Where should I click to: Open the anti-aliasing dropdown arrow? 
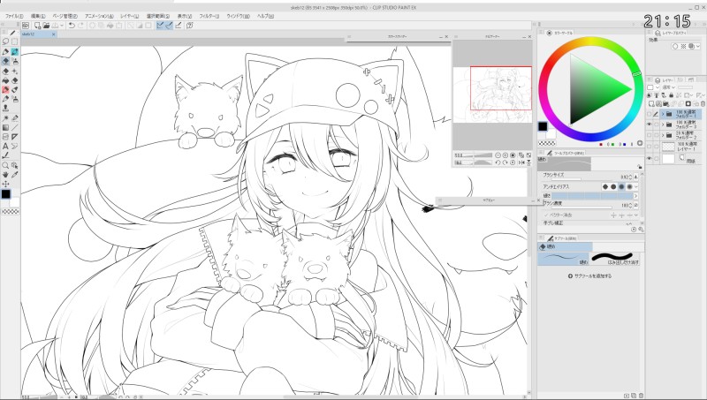(636, 186)
